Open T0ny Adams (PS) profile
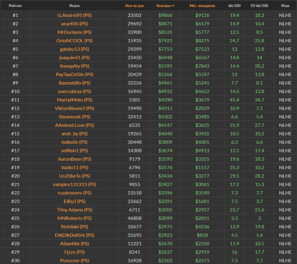Image resolution: width=297 pixels, height=264 pixels. click(74, 210)
